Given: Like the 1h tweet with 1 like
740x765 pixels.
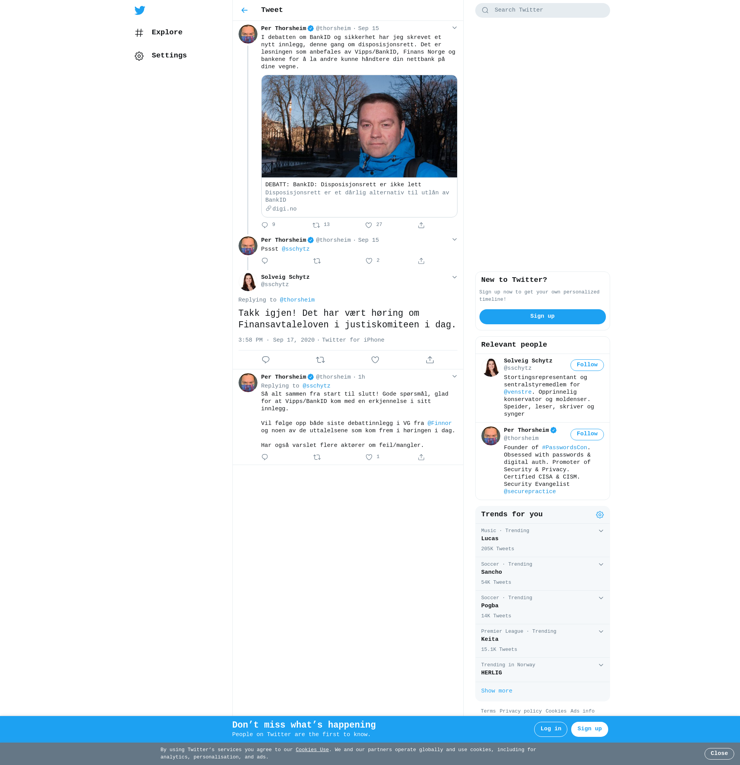Looking at the screenshot, I should [369, 457].
